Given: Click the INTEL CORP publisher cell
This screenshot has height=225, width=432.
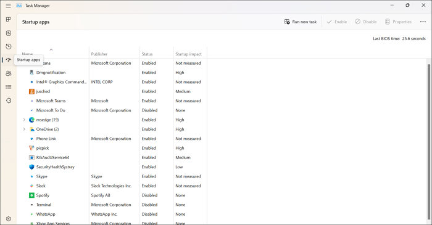Looking at the screenshot, I should 102,82.
